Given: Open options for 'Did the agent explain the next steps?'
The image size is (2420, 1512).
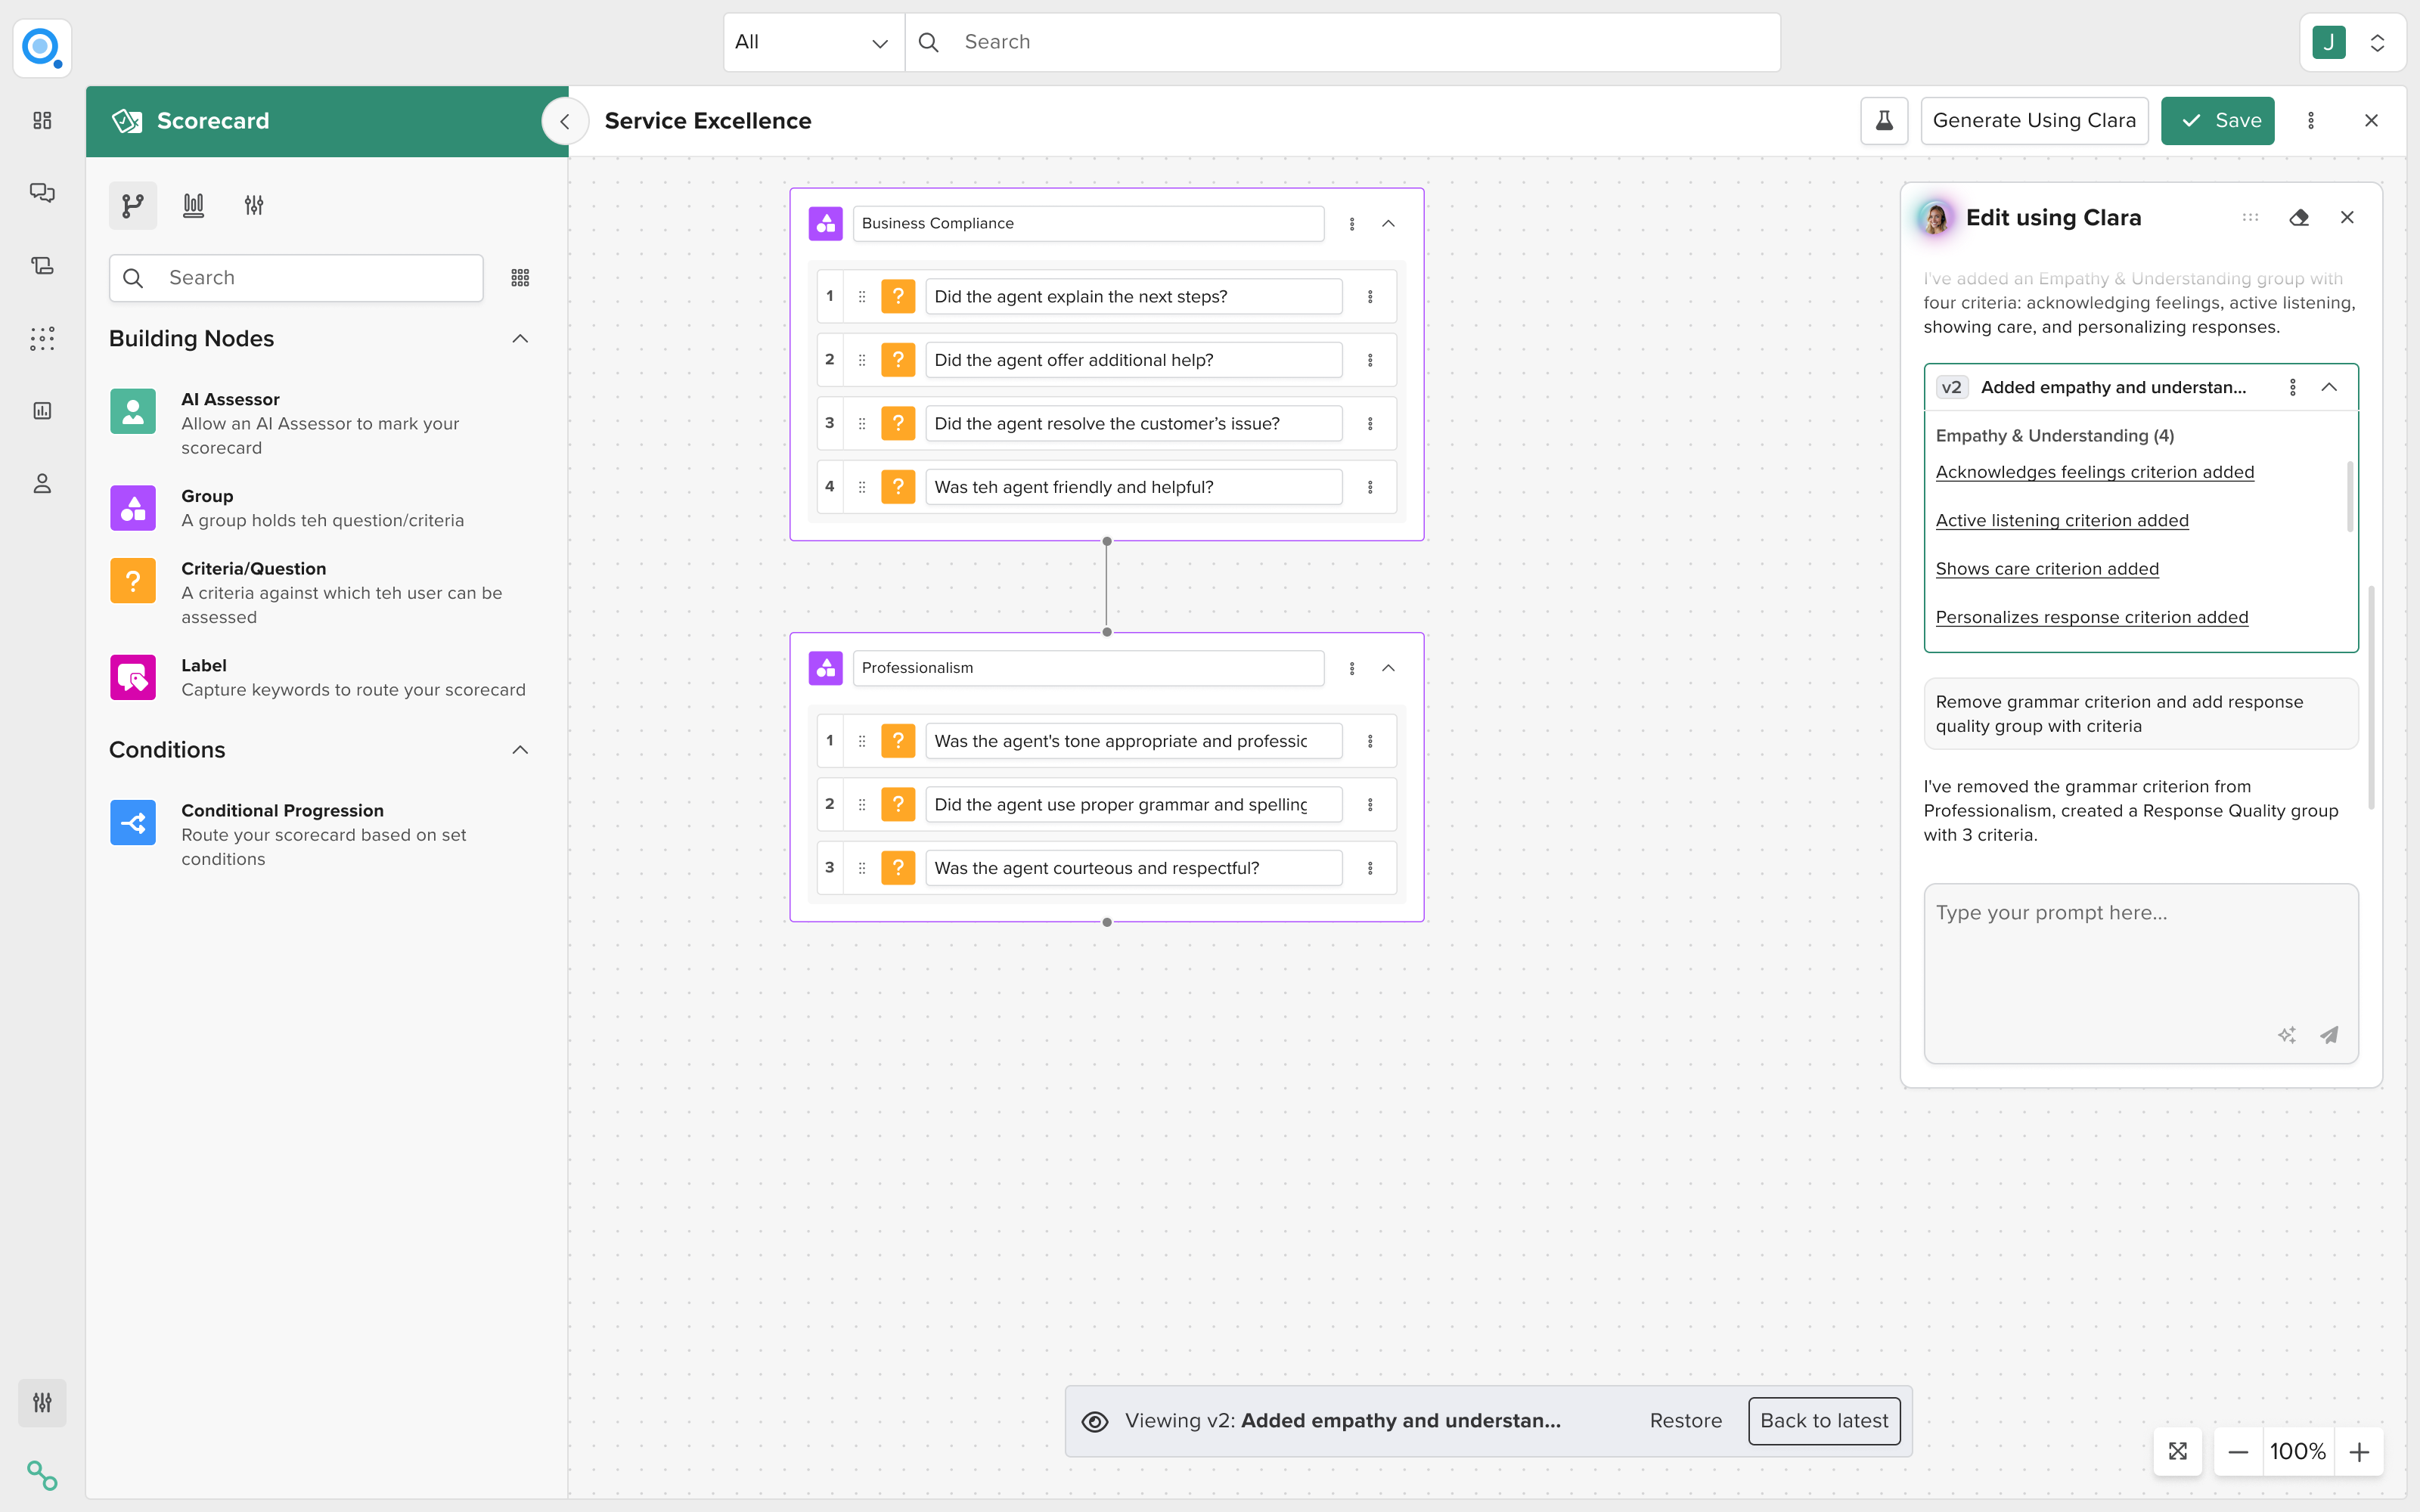Looking at the screenshot, I should pyautogui.click(x=1370, y=297).
